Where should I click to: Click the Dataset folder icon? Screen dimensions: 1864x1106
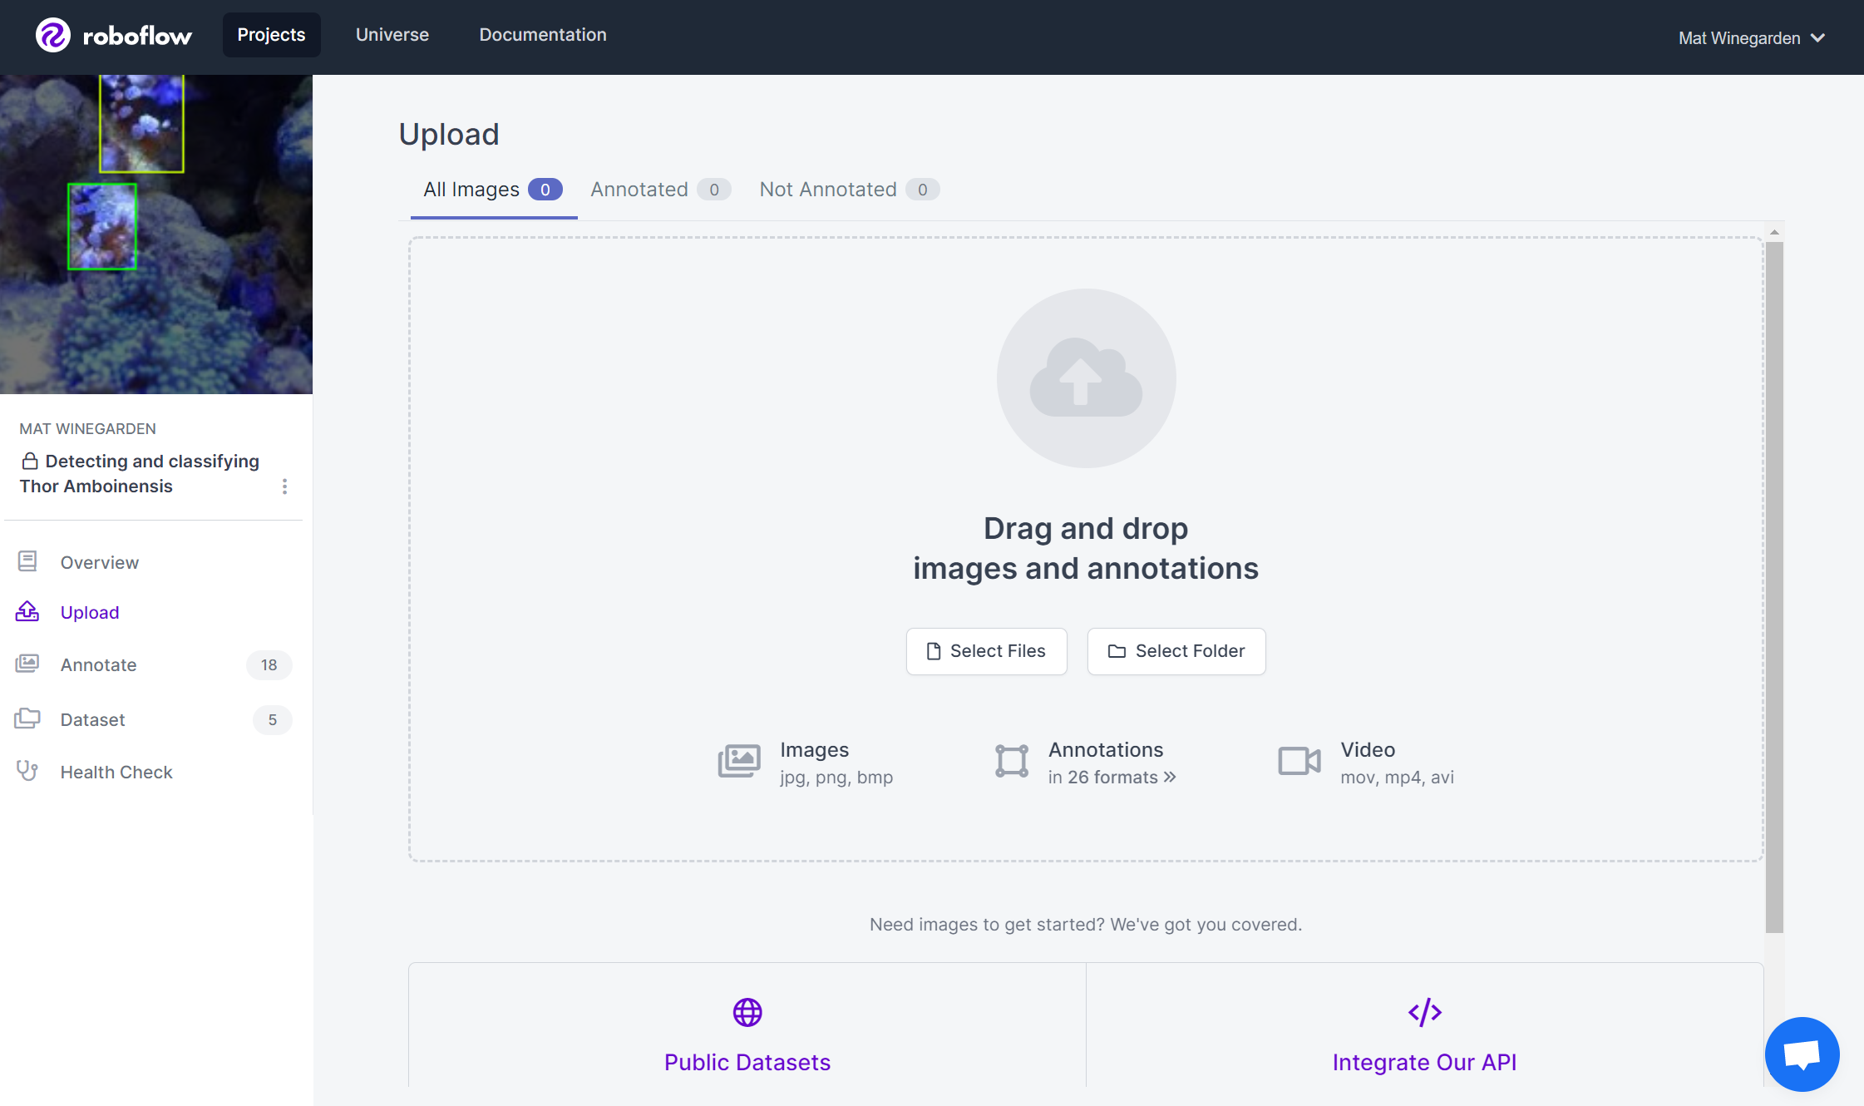(x=27, y=718)
